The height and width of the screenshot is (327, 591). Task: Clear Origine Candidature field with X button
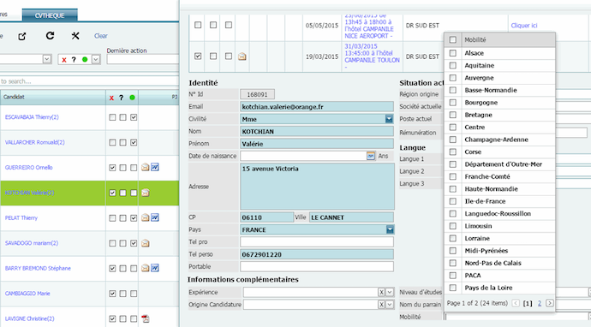pyautogui.click(x=381, y=305)
